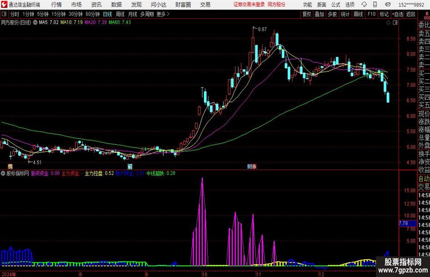Open the 交易 menu

click(205, 5)
